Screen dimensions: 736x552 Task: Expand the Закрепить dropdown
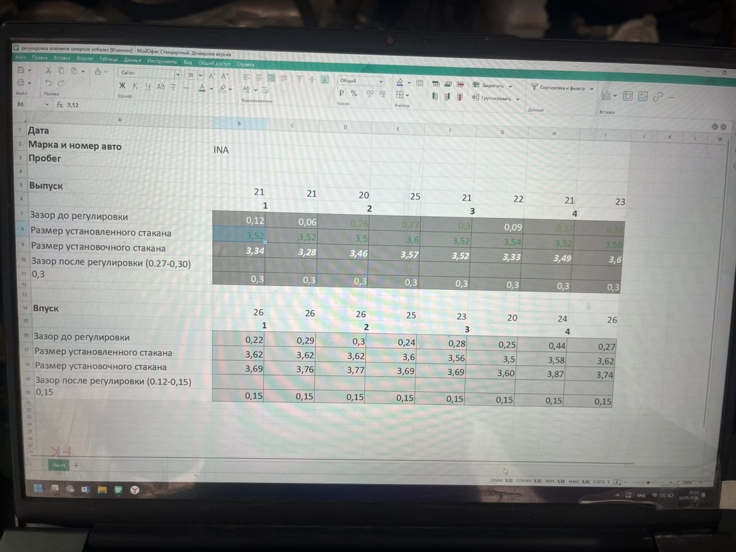(x=511, y=86)
